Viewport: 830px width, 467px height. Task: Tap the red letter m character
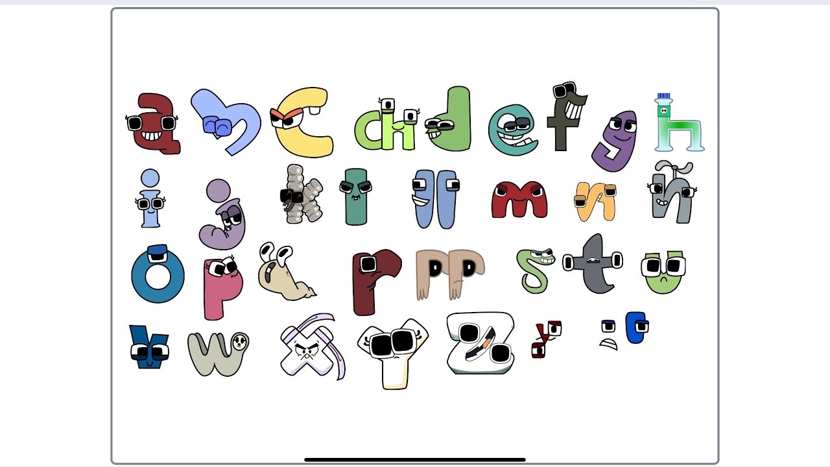pyautogui.click(x=519, y=200)
